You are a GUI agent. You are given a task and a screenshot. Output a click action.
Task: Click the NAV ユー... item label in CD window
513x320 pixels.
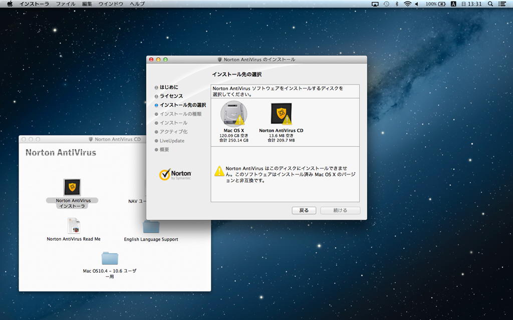click(137, 201)
